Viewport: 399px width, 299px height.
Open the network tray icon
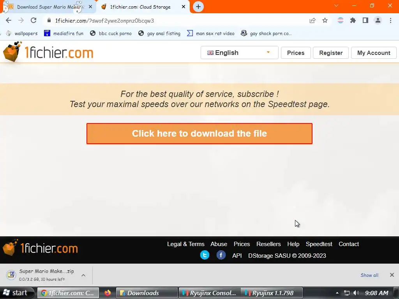click(x=346, y=293)
